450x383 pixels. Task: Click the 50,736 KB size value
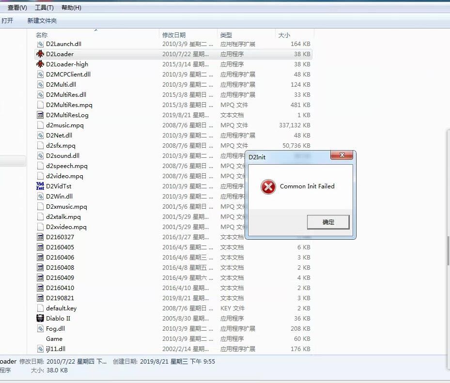(x=296, y=146)
